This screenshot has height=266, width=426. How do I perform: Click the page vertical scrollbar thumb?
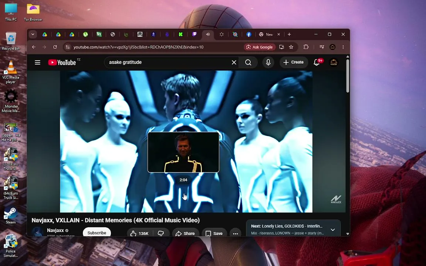348,76
